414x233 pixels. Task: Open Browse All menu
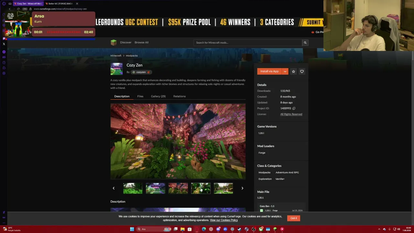click(141, 42)
